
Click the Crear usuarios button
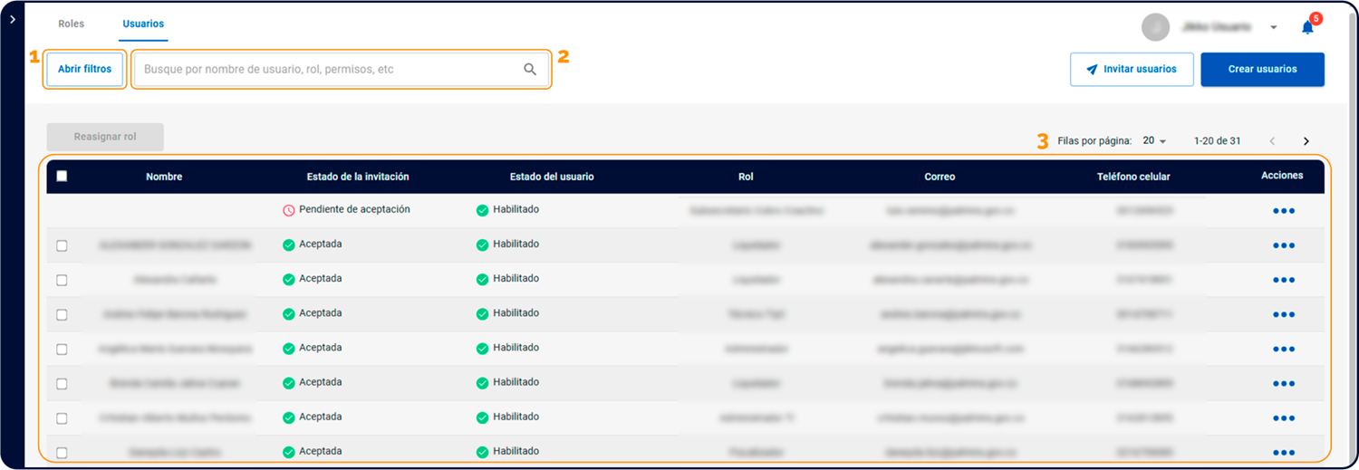1262,69
